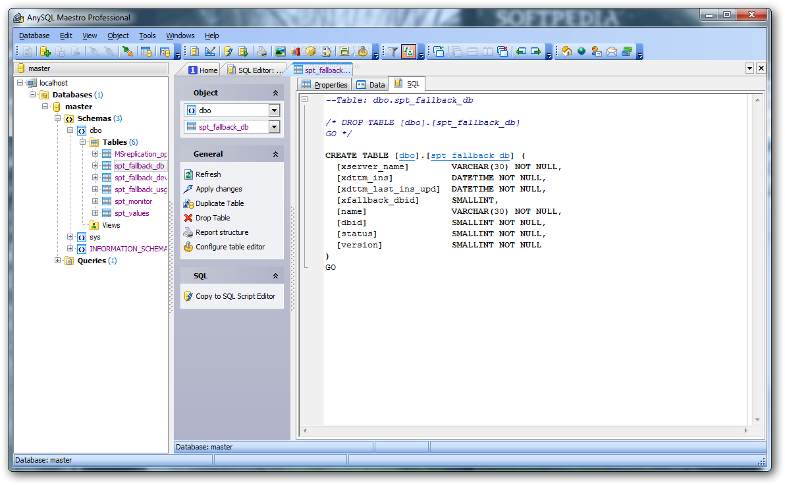Select Views node in tree
Screen dimensions: 785x485
[x=111, y=225]
